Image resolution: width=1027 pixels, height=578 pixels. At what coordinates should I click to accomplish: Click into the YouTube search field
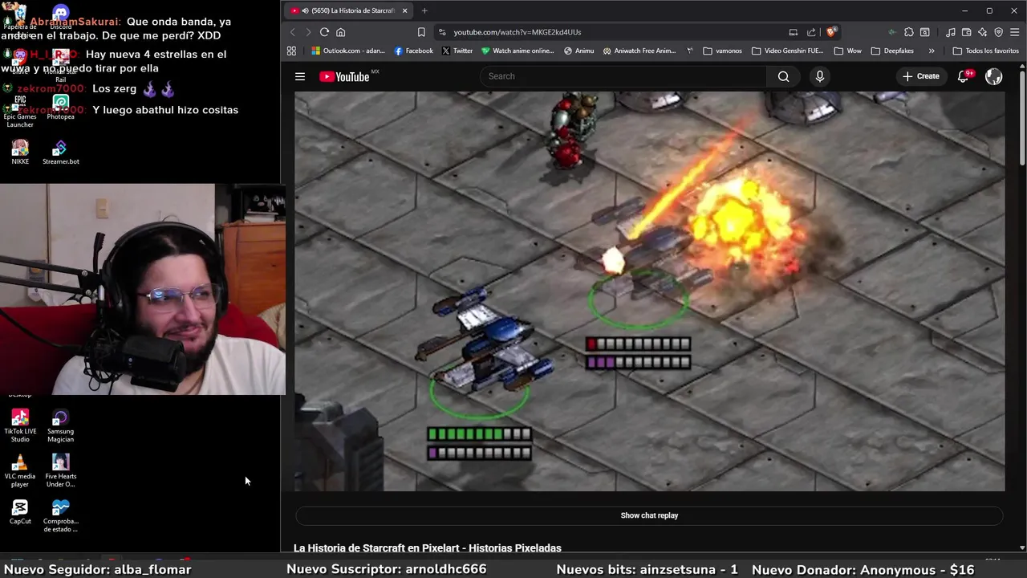click(623, 76)
